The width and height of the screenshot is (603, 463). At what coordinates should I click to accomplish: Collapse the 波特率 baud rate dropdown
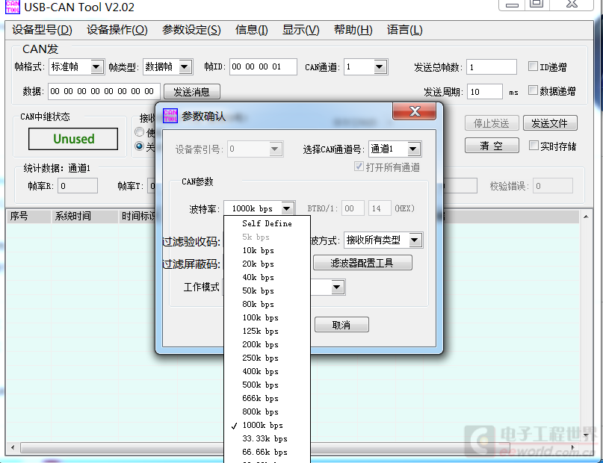[x=287, y=208]
